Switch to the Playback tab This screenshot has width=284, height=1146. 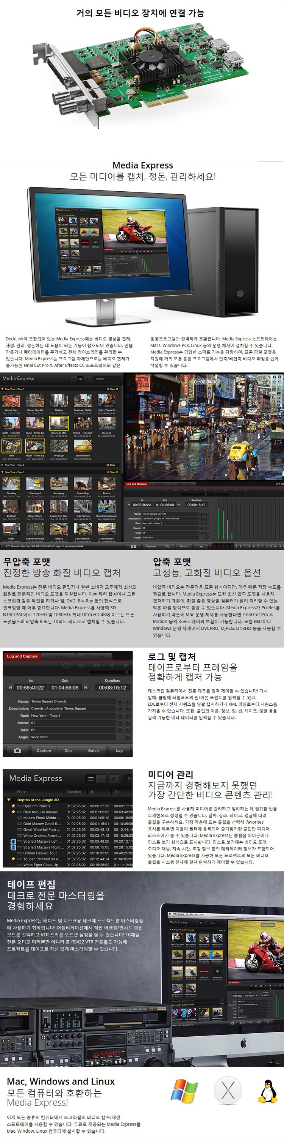click(x=58, y=656)
